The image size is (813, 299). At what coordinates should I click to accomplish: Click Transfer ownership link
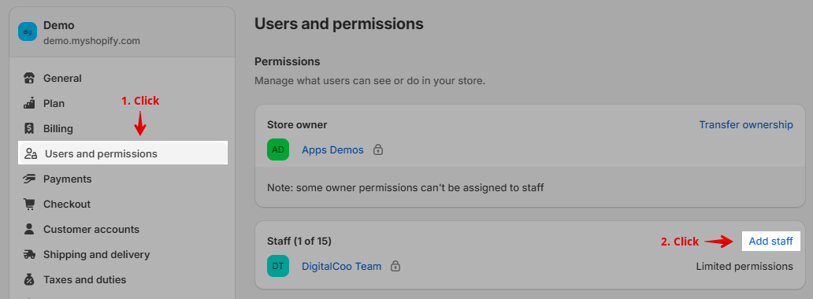746,125
